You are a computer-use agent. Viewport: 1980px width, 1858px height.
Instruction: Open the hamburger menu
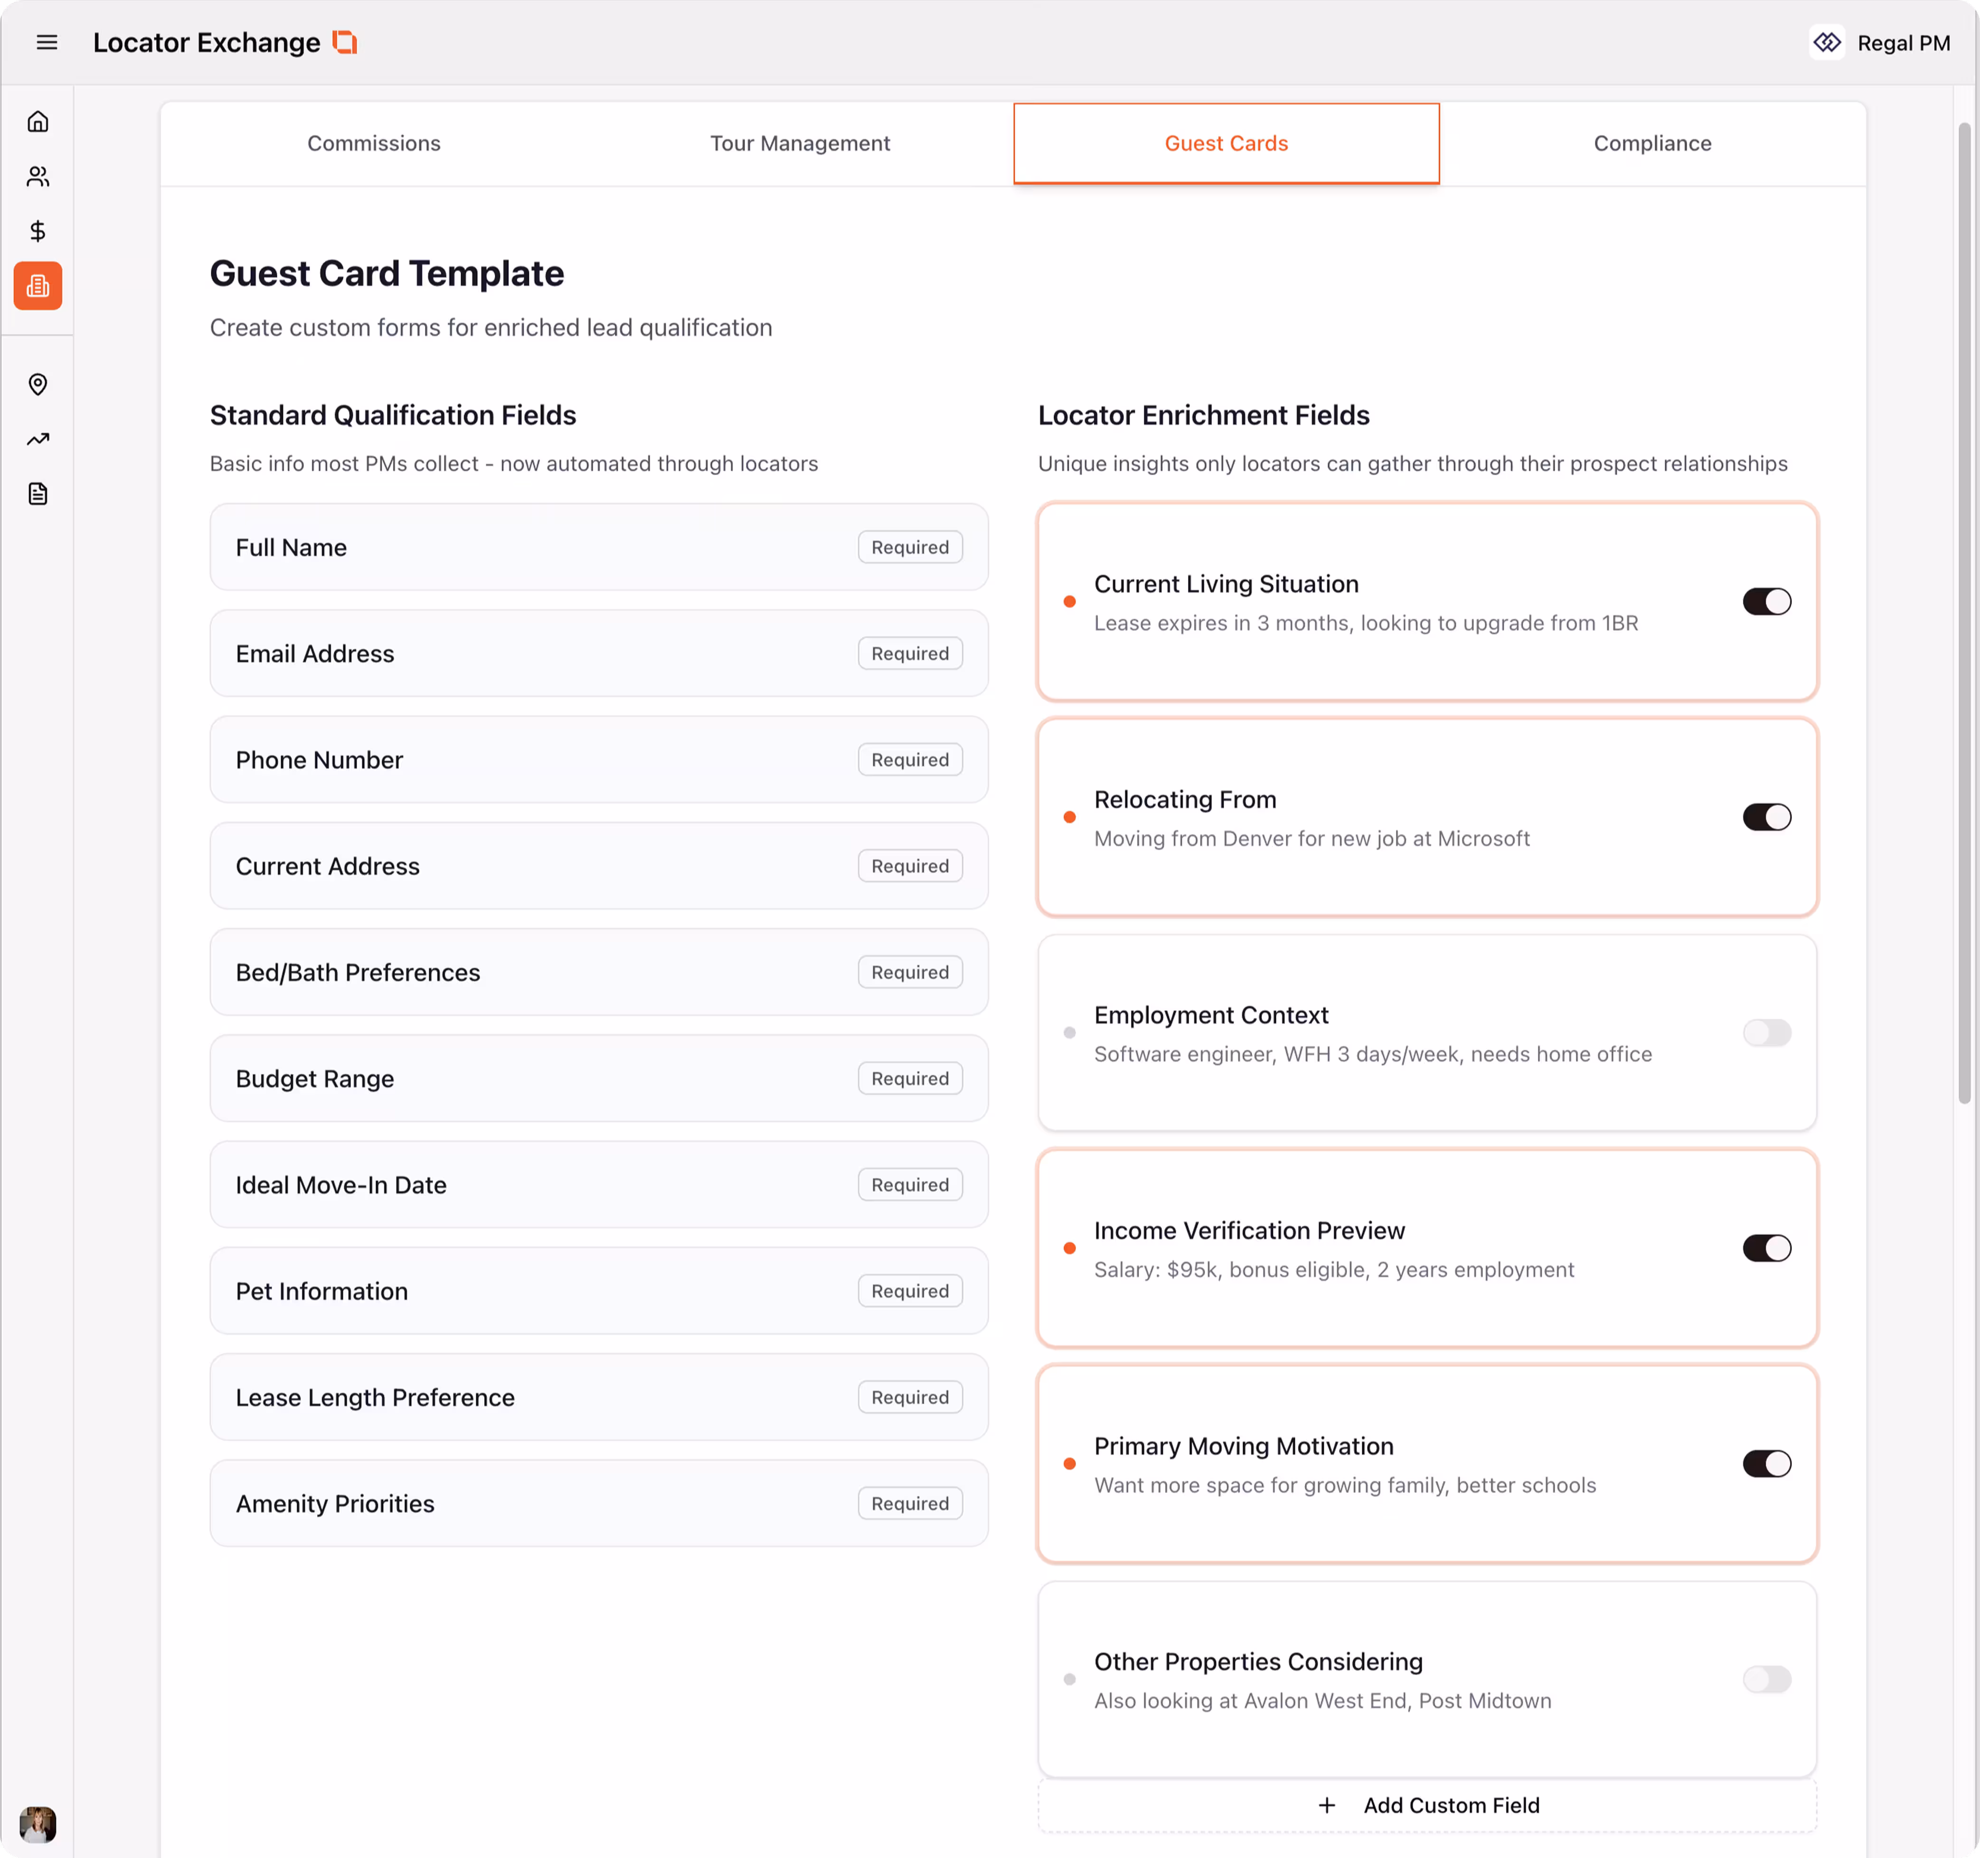coord(47,42)
